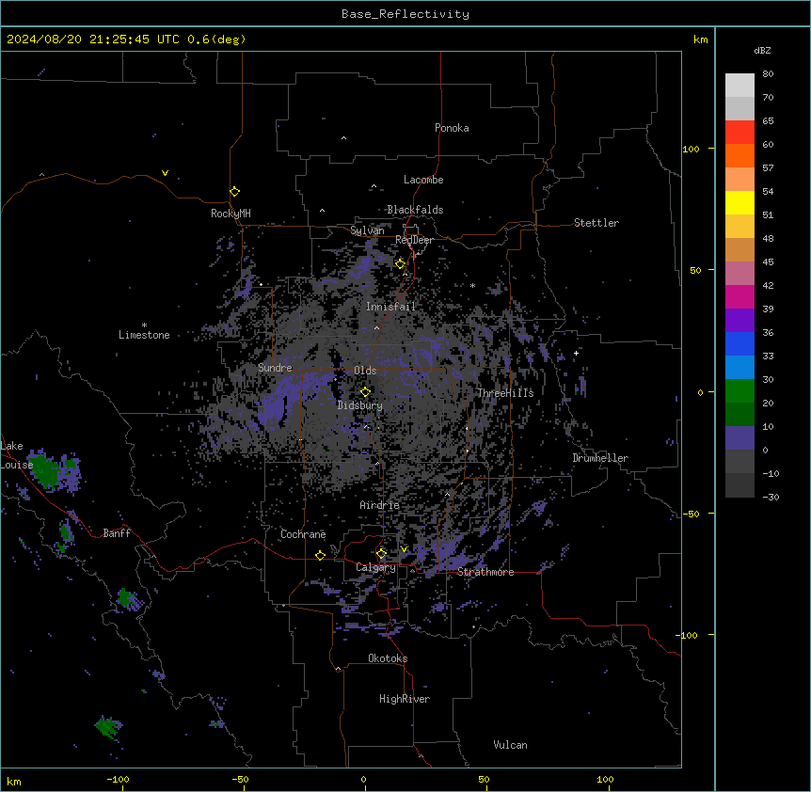811x792 pixels.
Task: Click the purple echo cluster southwest of Olds
Action: click(273, 408)
